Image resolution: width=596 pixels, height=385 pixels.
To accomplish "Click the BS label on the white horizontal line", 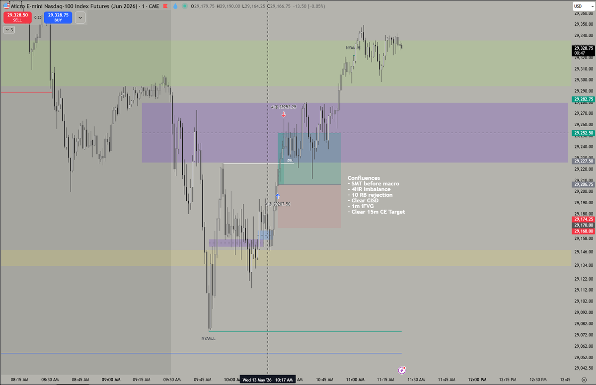I will tap(290, 160).
